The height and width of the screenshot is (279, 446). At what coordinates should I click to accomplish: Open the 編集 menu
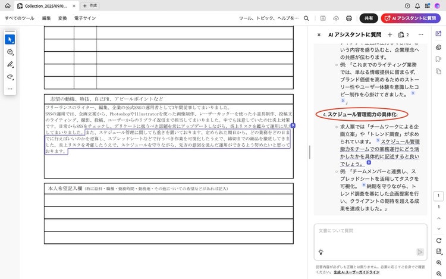(46, 18)
